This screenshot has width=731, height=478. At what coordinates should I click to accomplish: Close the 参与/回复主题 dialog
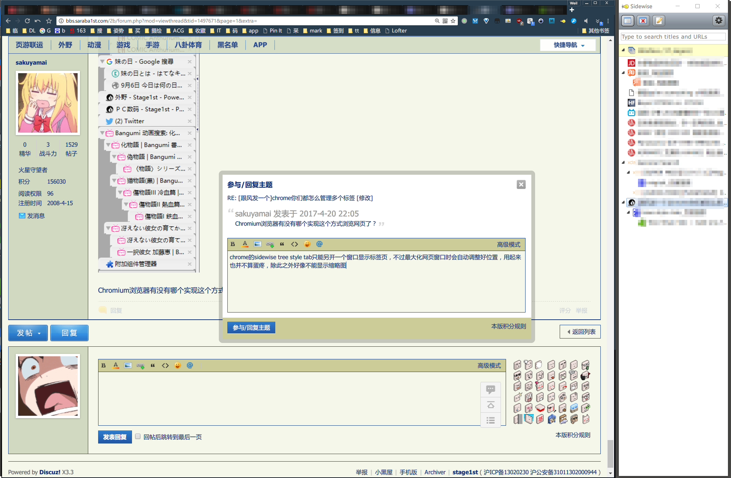(x=521, y=185)
